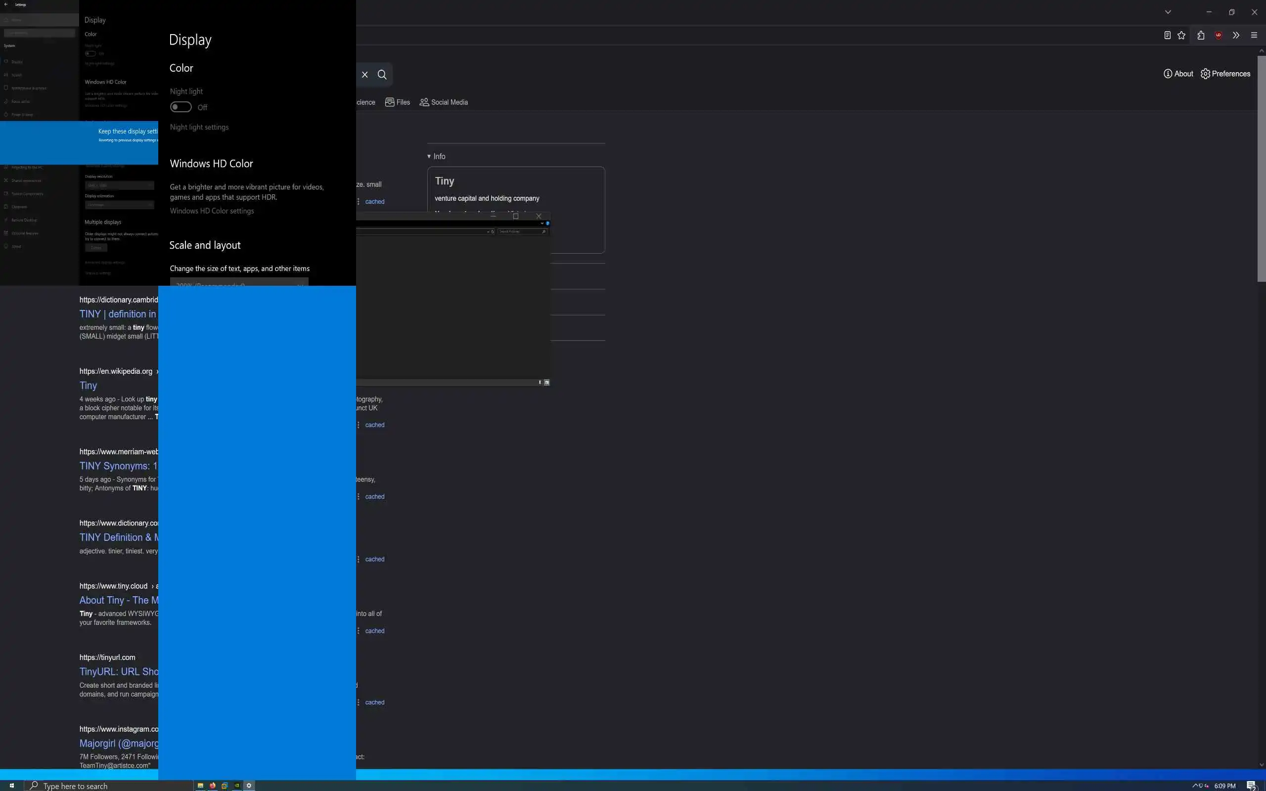Open Windows HD Color settings link
This screenshot has width=1266, height=791.
coord(212,211)
